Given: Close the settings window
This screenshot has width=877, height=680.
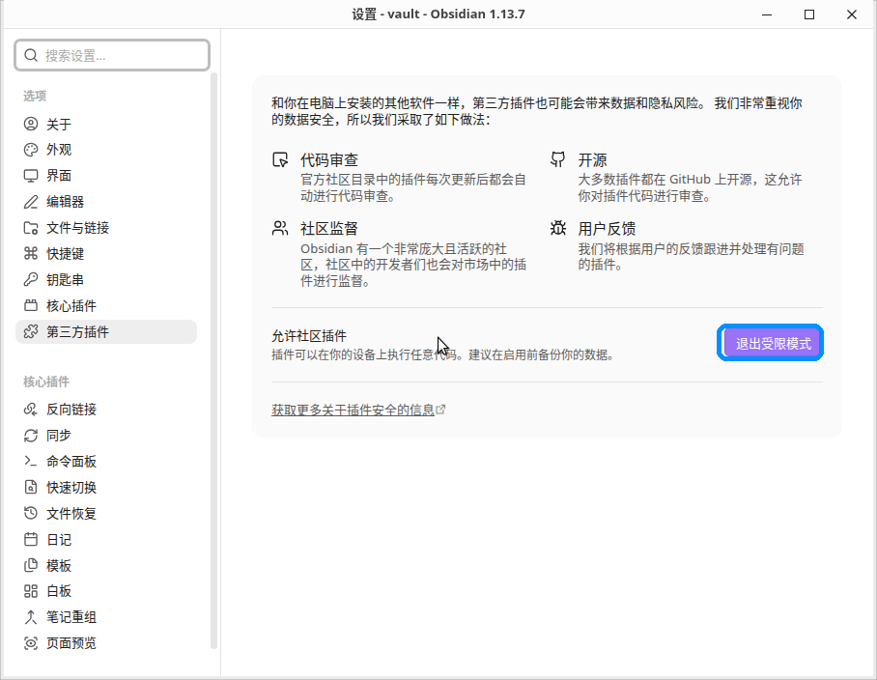Looking at the screenshot, I should click(x=851, y=14).
